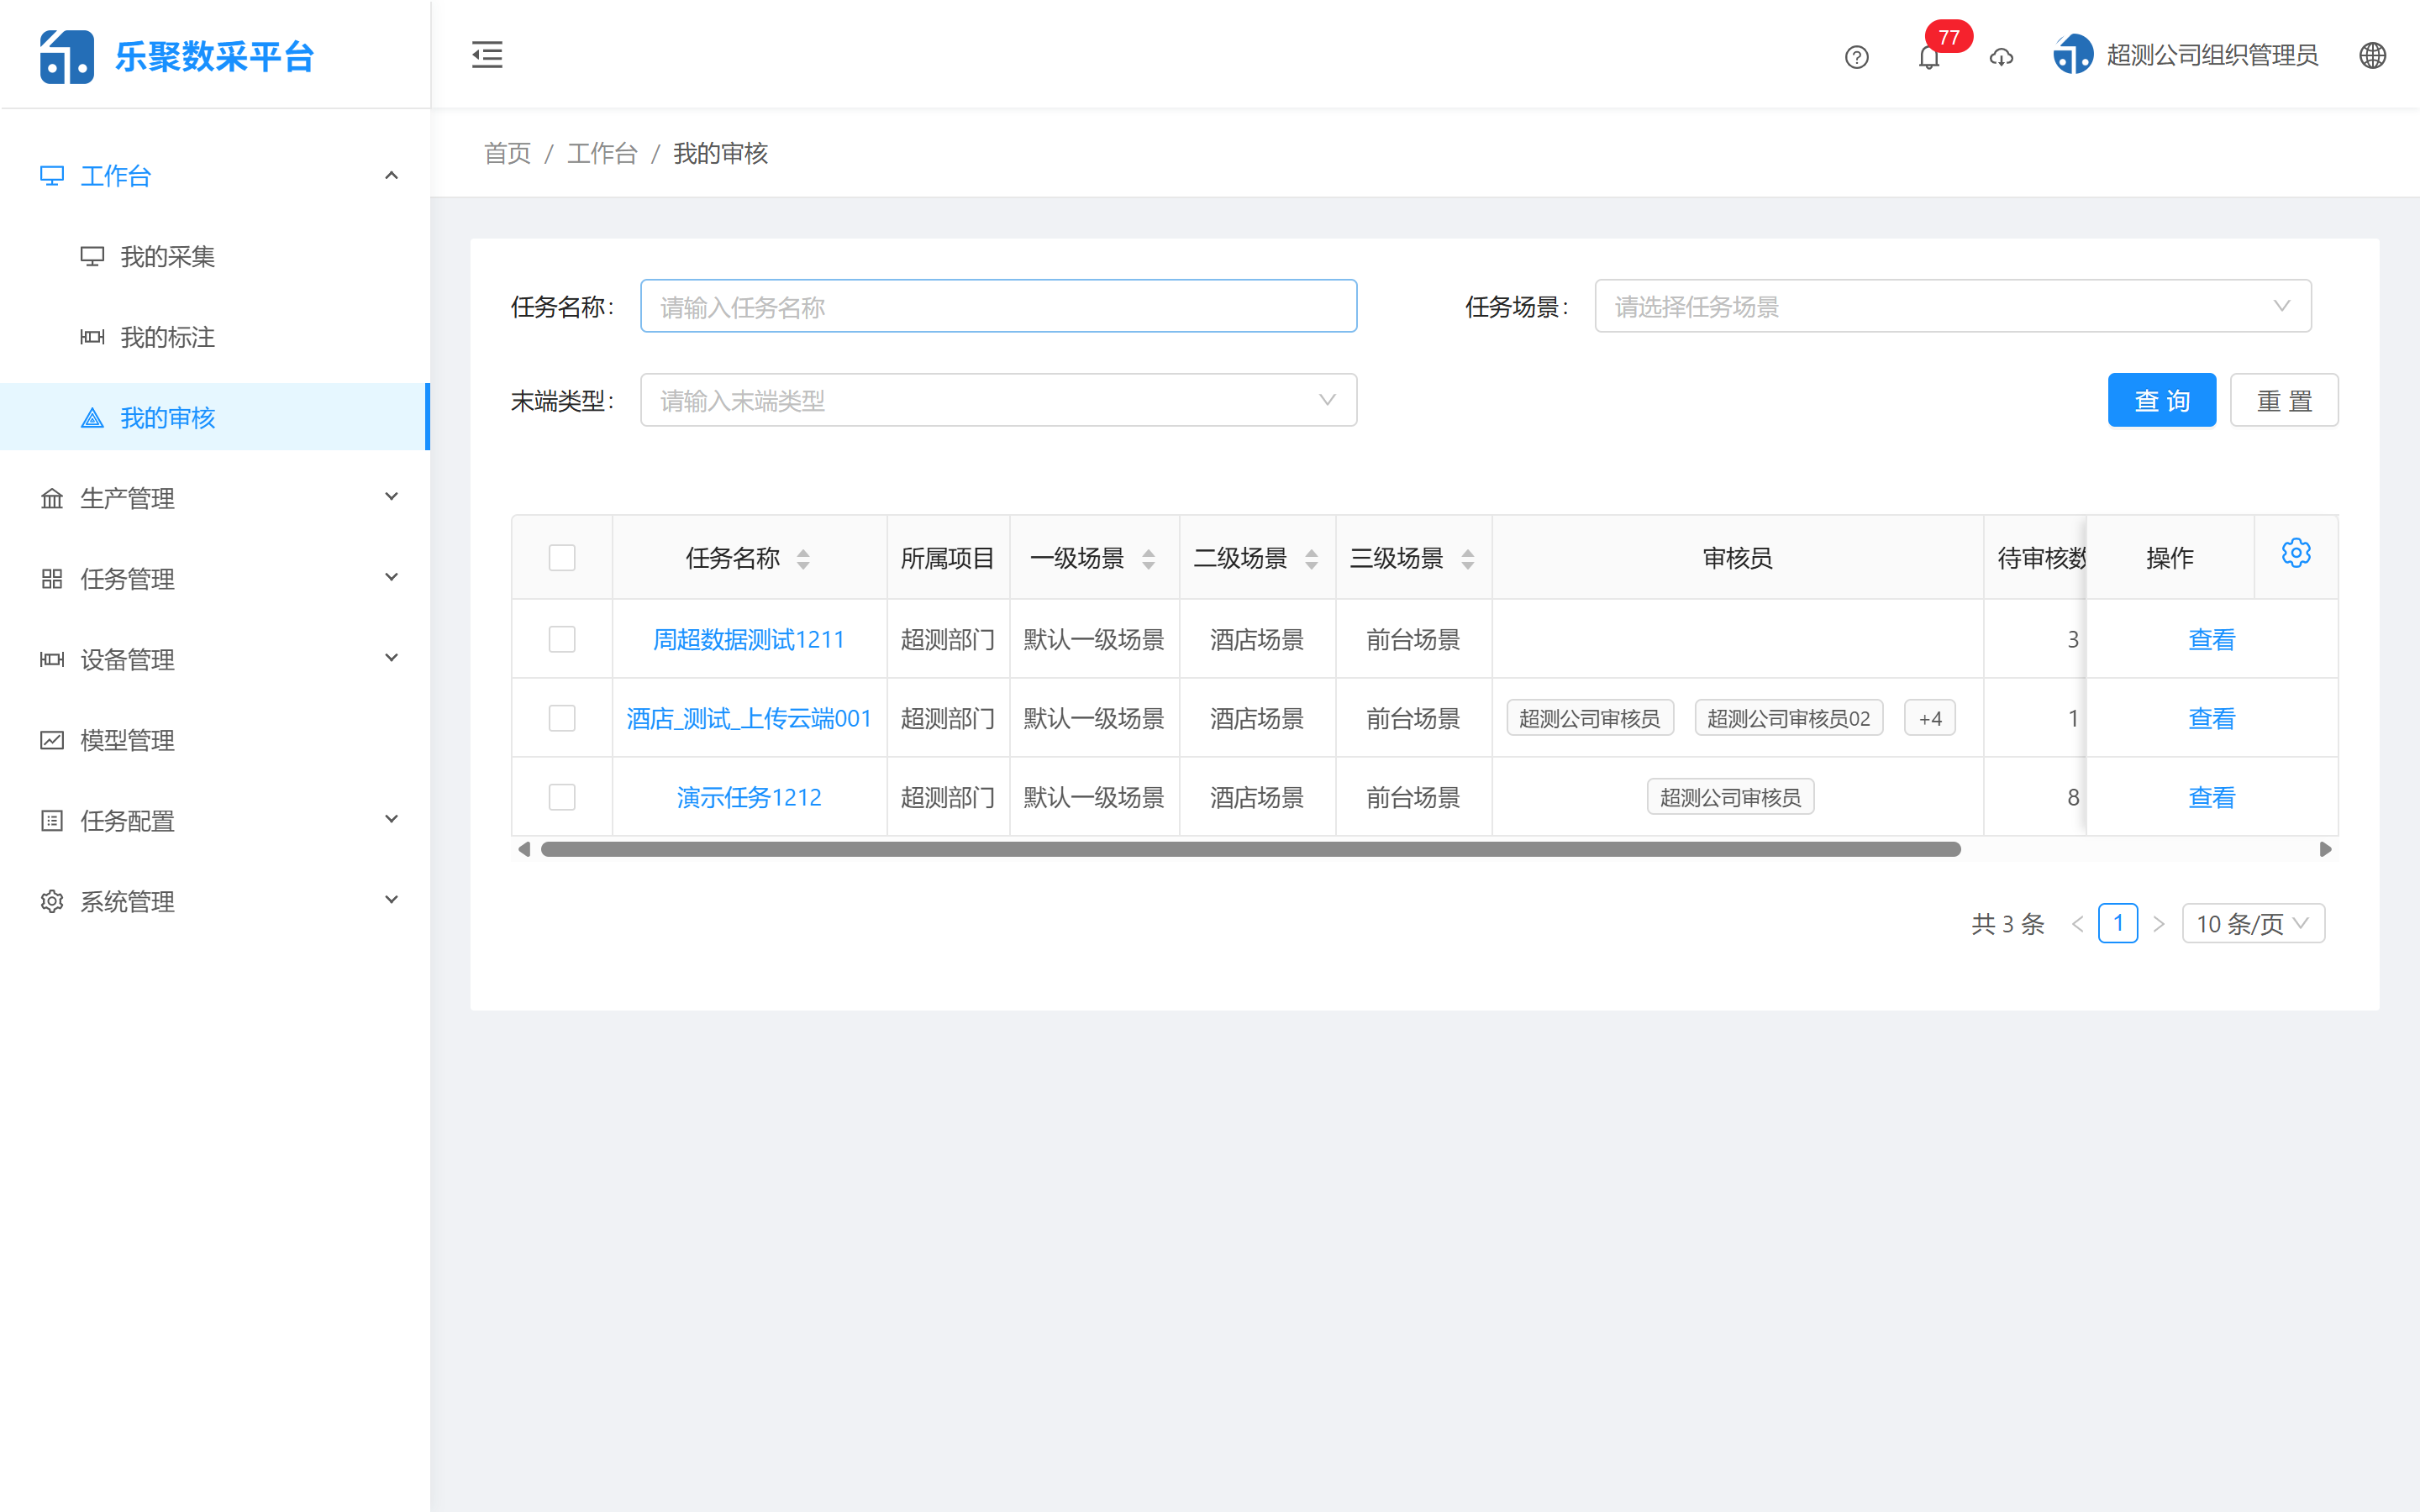Check the row checkbox for 酒店_测试_上传云端001

[x=561, y=718]
